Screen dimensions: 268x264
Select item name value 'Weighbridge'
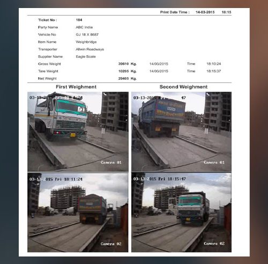[86, 42]
